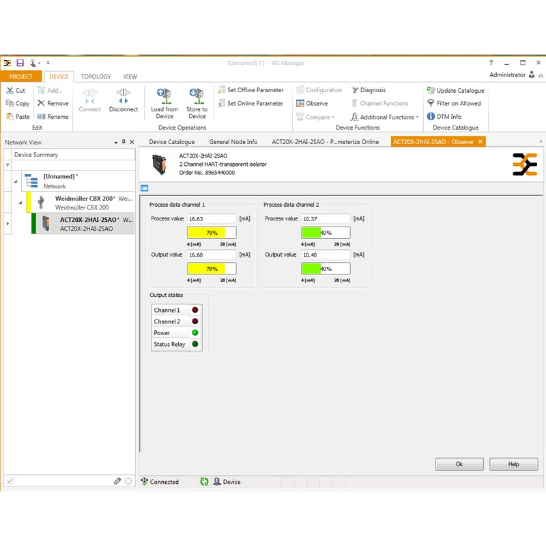546x546 pixels.
Task: Click Update Catalogue
Action: [x=455, y=91]
